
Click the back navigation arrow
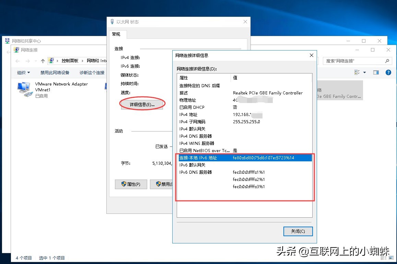tap(17, 60)
